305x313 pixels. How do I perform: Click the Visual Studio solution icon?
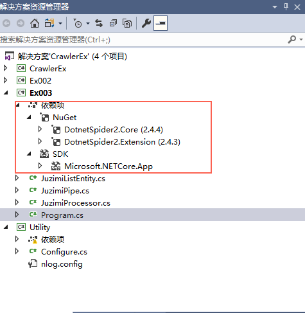tap(10, 56)
